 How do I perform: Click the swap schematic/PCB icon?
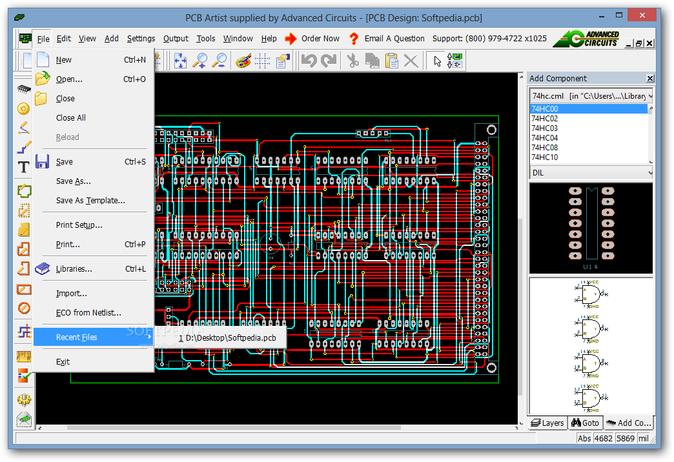coord(454,61)
